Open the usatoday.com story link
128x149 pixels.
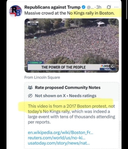59,143
